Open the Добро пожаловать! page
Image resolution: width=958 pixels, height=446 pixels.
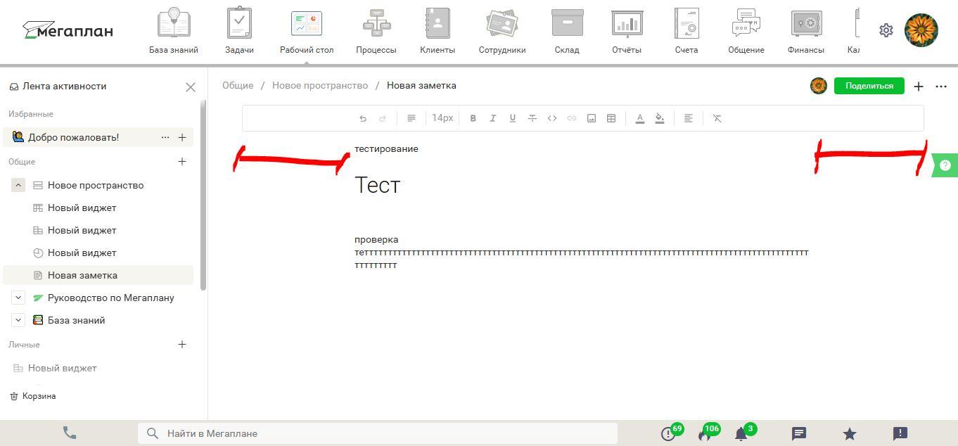(x=74, y=137)
